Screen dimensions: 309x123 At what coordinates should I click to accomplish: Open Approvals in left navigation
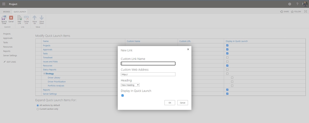pyautogui.click(x=8, y=38)
